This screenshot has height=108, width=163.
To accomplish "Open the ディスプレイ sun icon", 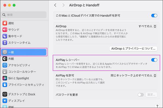I will point(5,101).
